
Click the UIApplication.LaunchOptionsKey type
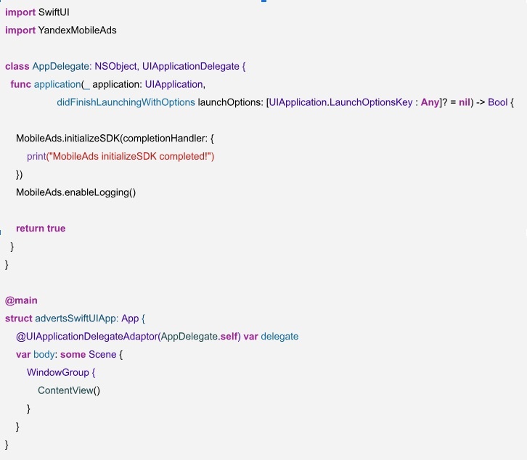[340, 102]
